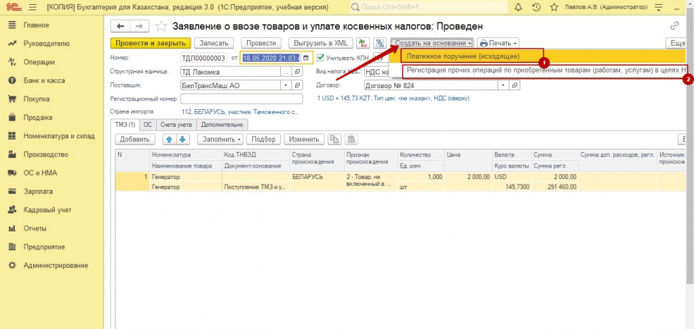Open document structure subordination icon
The width and height of the screenshot is (694, 329).
point(380,43)
